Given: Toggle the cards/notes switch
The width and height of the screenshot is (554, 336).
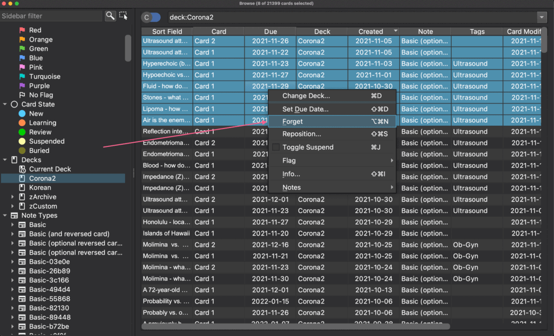Looking at the screenshot, I should [151, 17].
